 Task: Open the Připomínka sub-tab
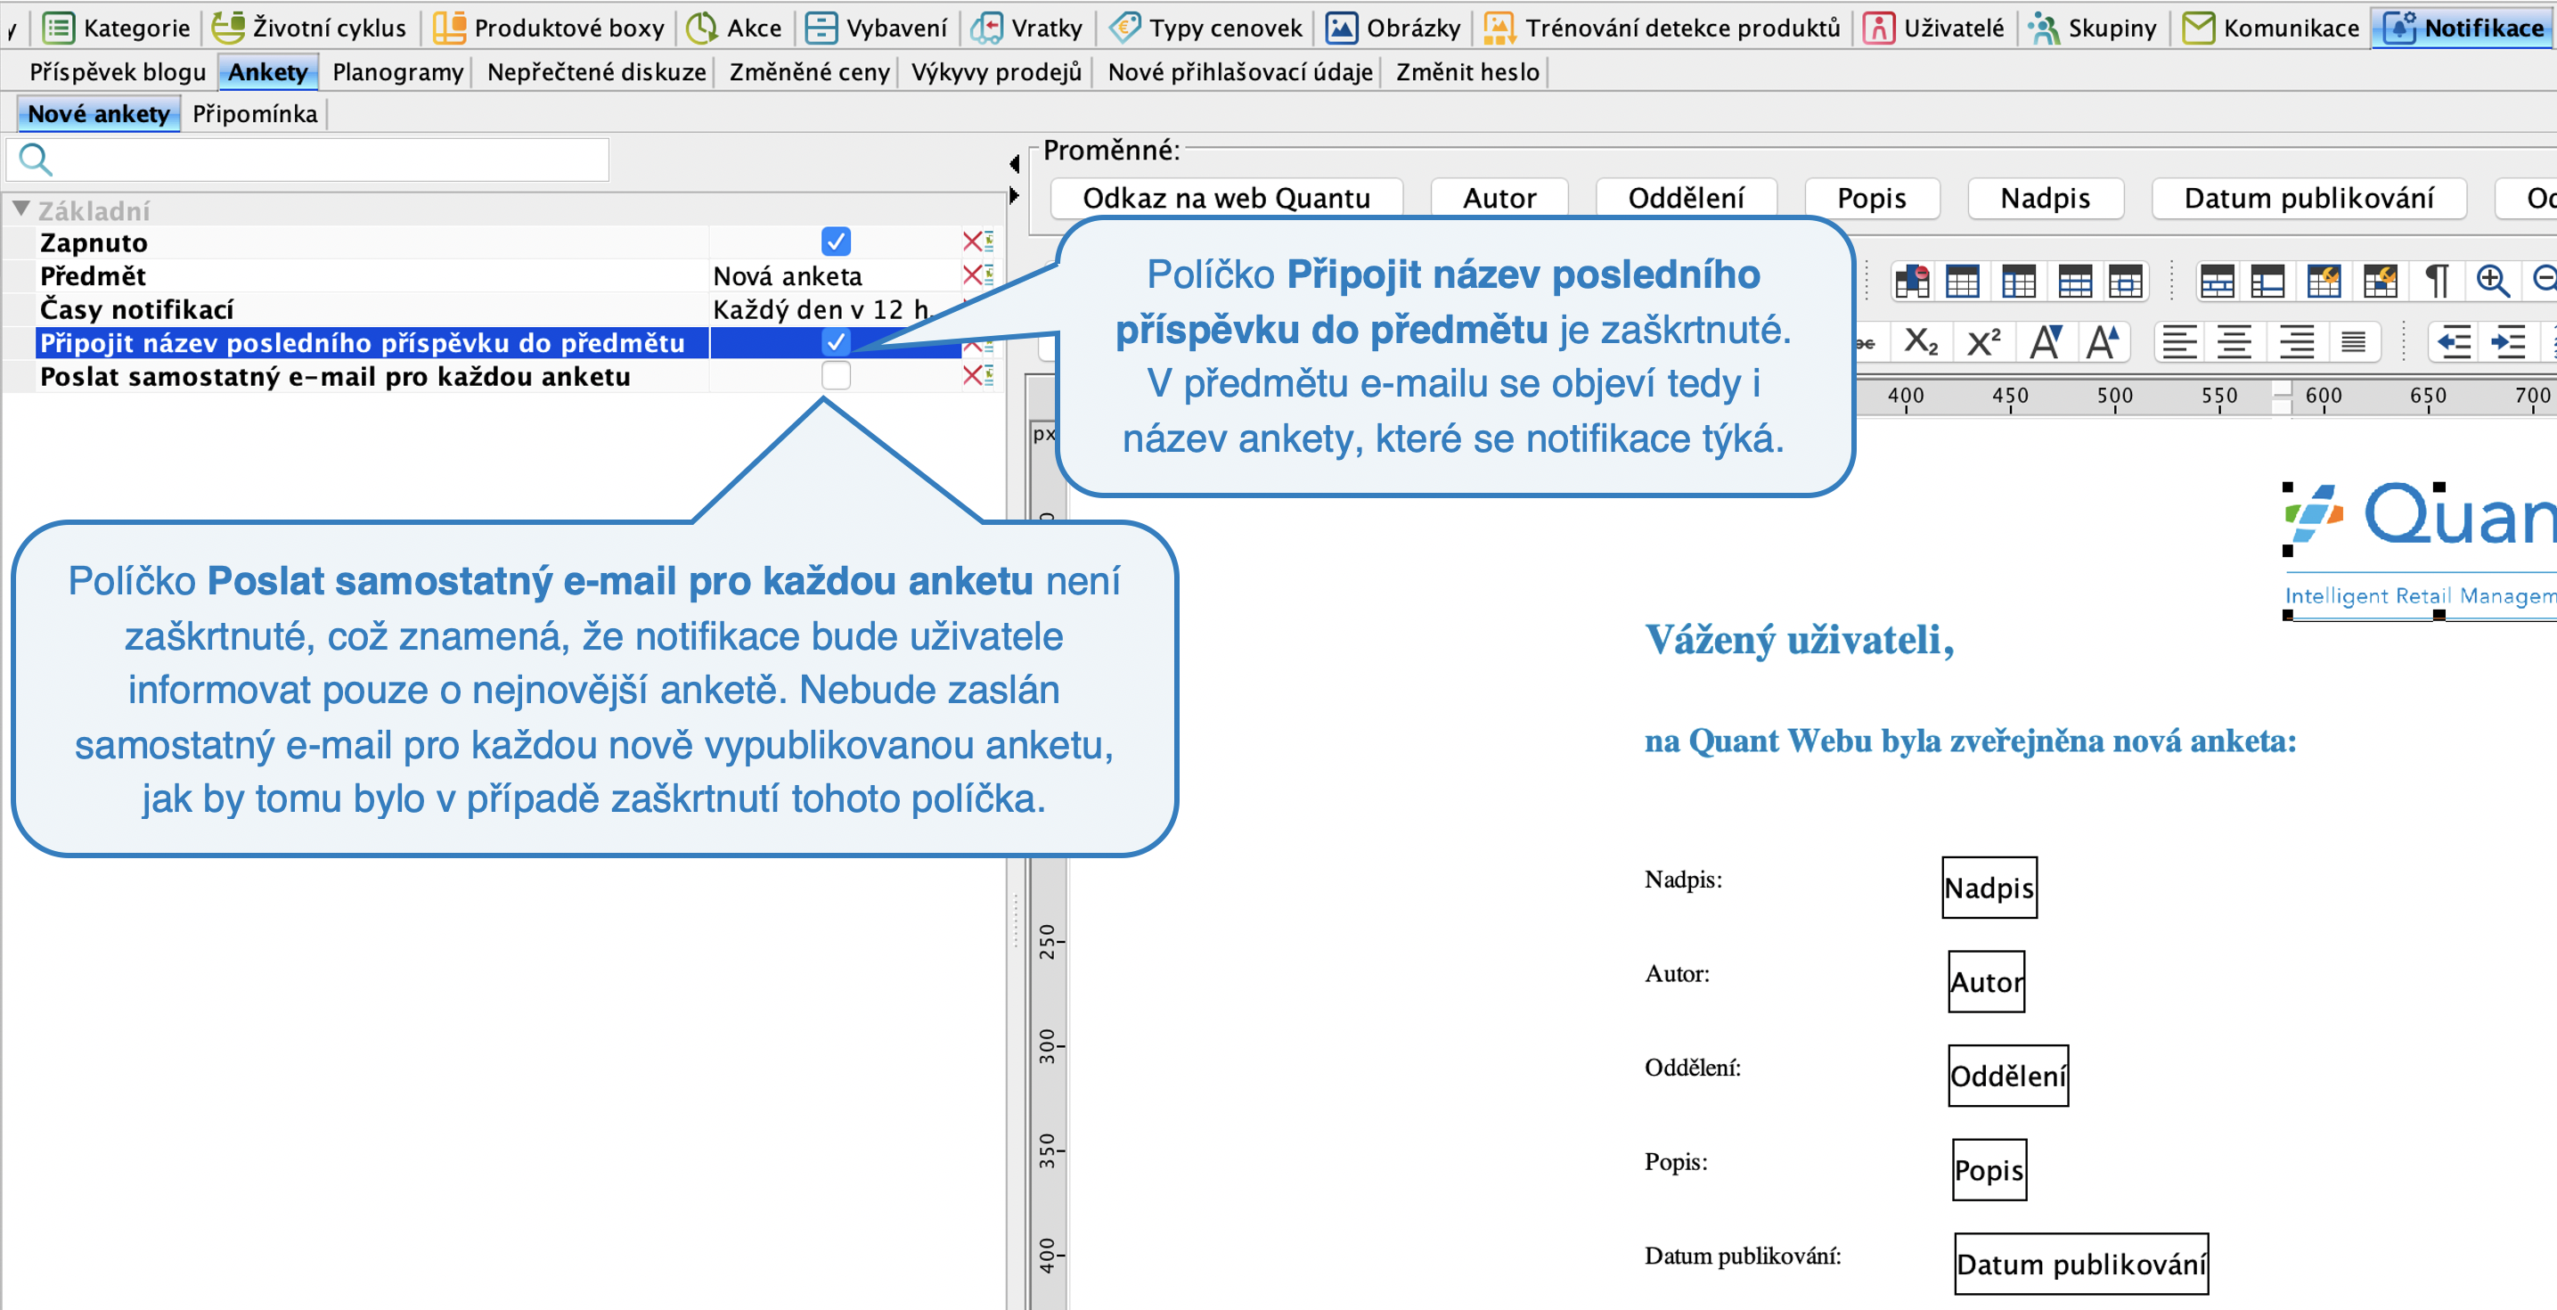[x=255, y=113]
